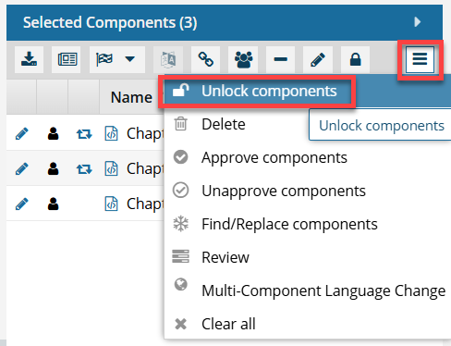This screenshot has width=451, height=346.
Task: Open Find/Replace components option
Action: (289, 224)
